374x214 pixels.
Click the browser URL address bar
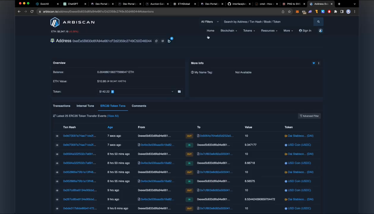(x=159, y=12)
